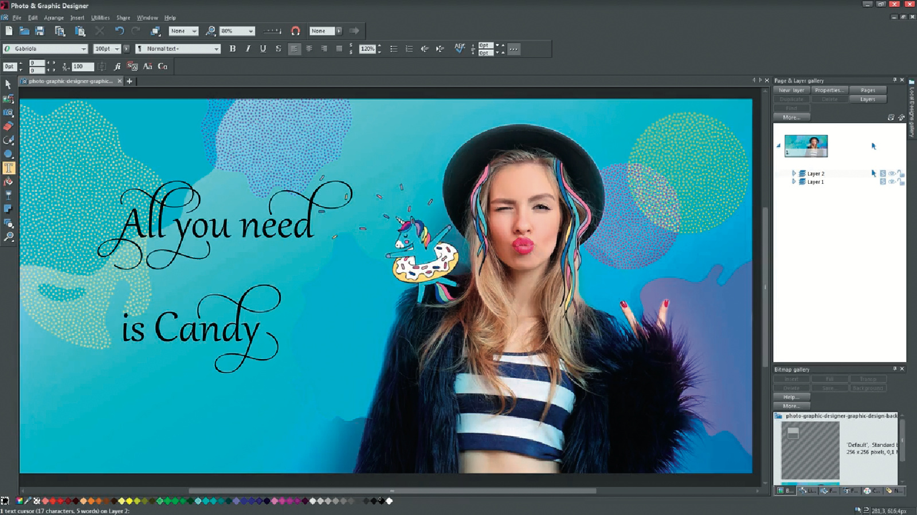Select the Zoom magnifier tool

click(x=9, y=237)
